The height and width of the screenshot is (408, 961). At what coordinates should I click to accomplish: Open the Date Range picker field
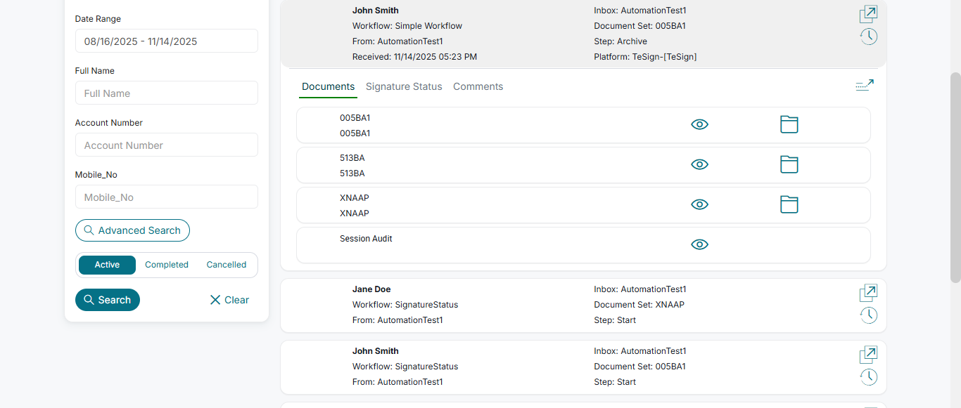tap(167, 41)
